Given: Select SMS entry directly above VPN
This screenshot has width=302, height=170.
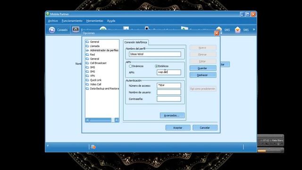Looking at the screenshot, I should 92,71.
